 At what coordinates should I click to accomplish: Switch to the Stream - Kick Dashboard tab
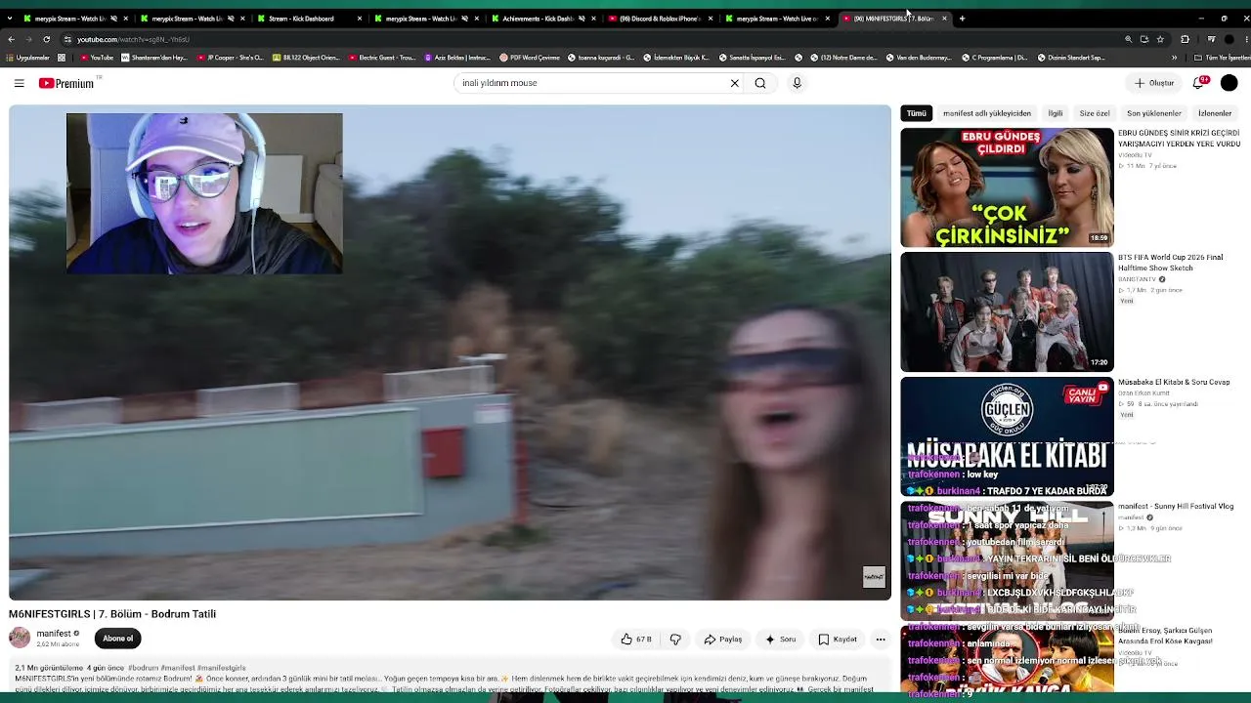tap(309, 19)
